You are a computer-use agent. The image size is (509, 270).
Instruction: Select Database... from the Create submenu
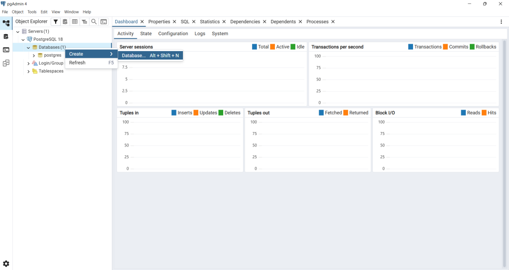(150, 56)
